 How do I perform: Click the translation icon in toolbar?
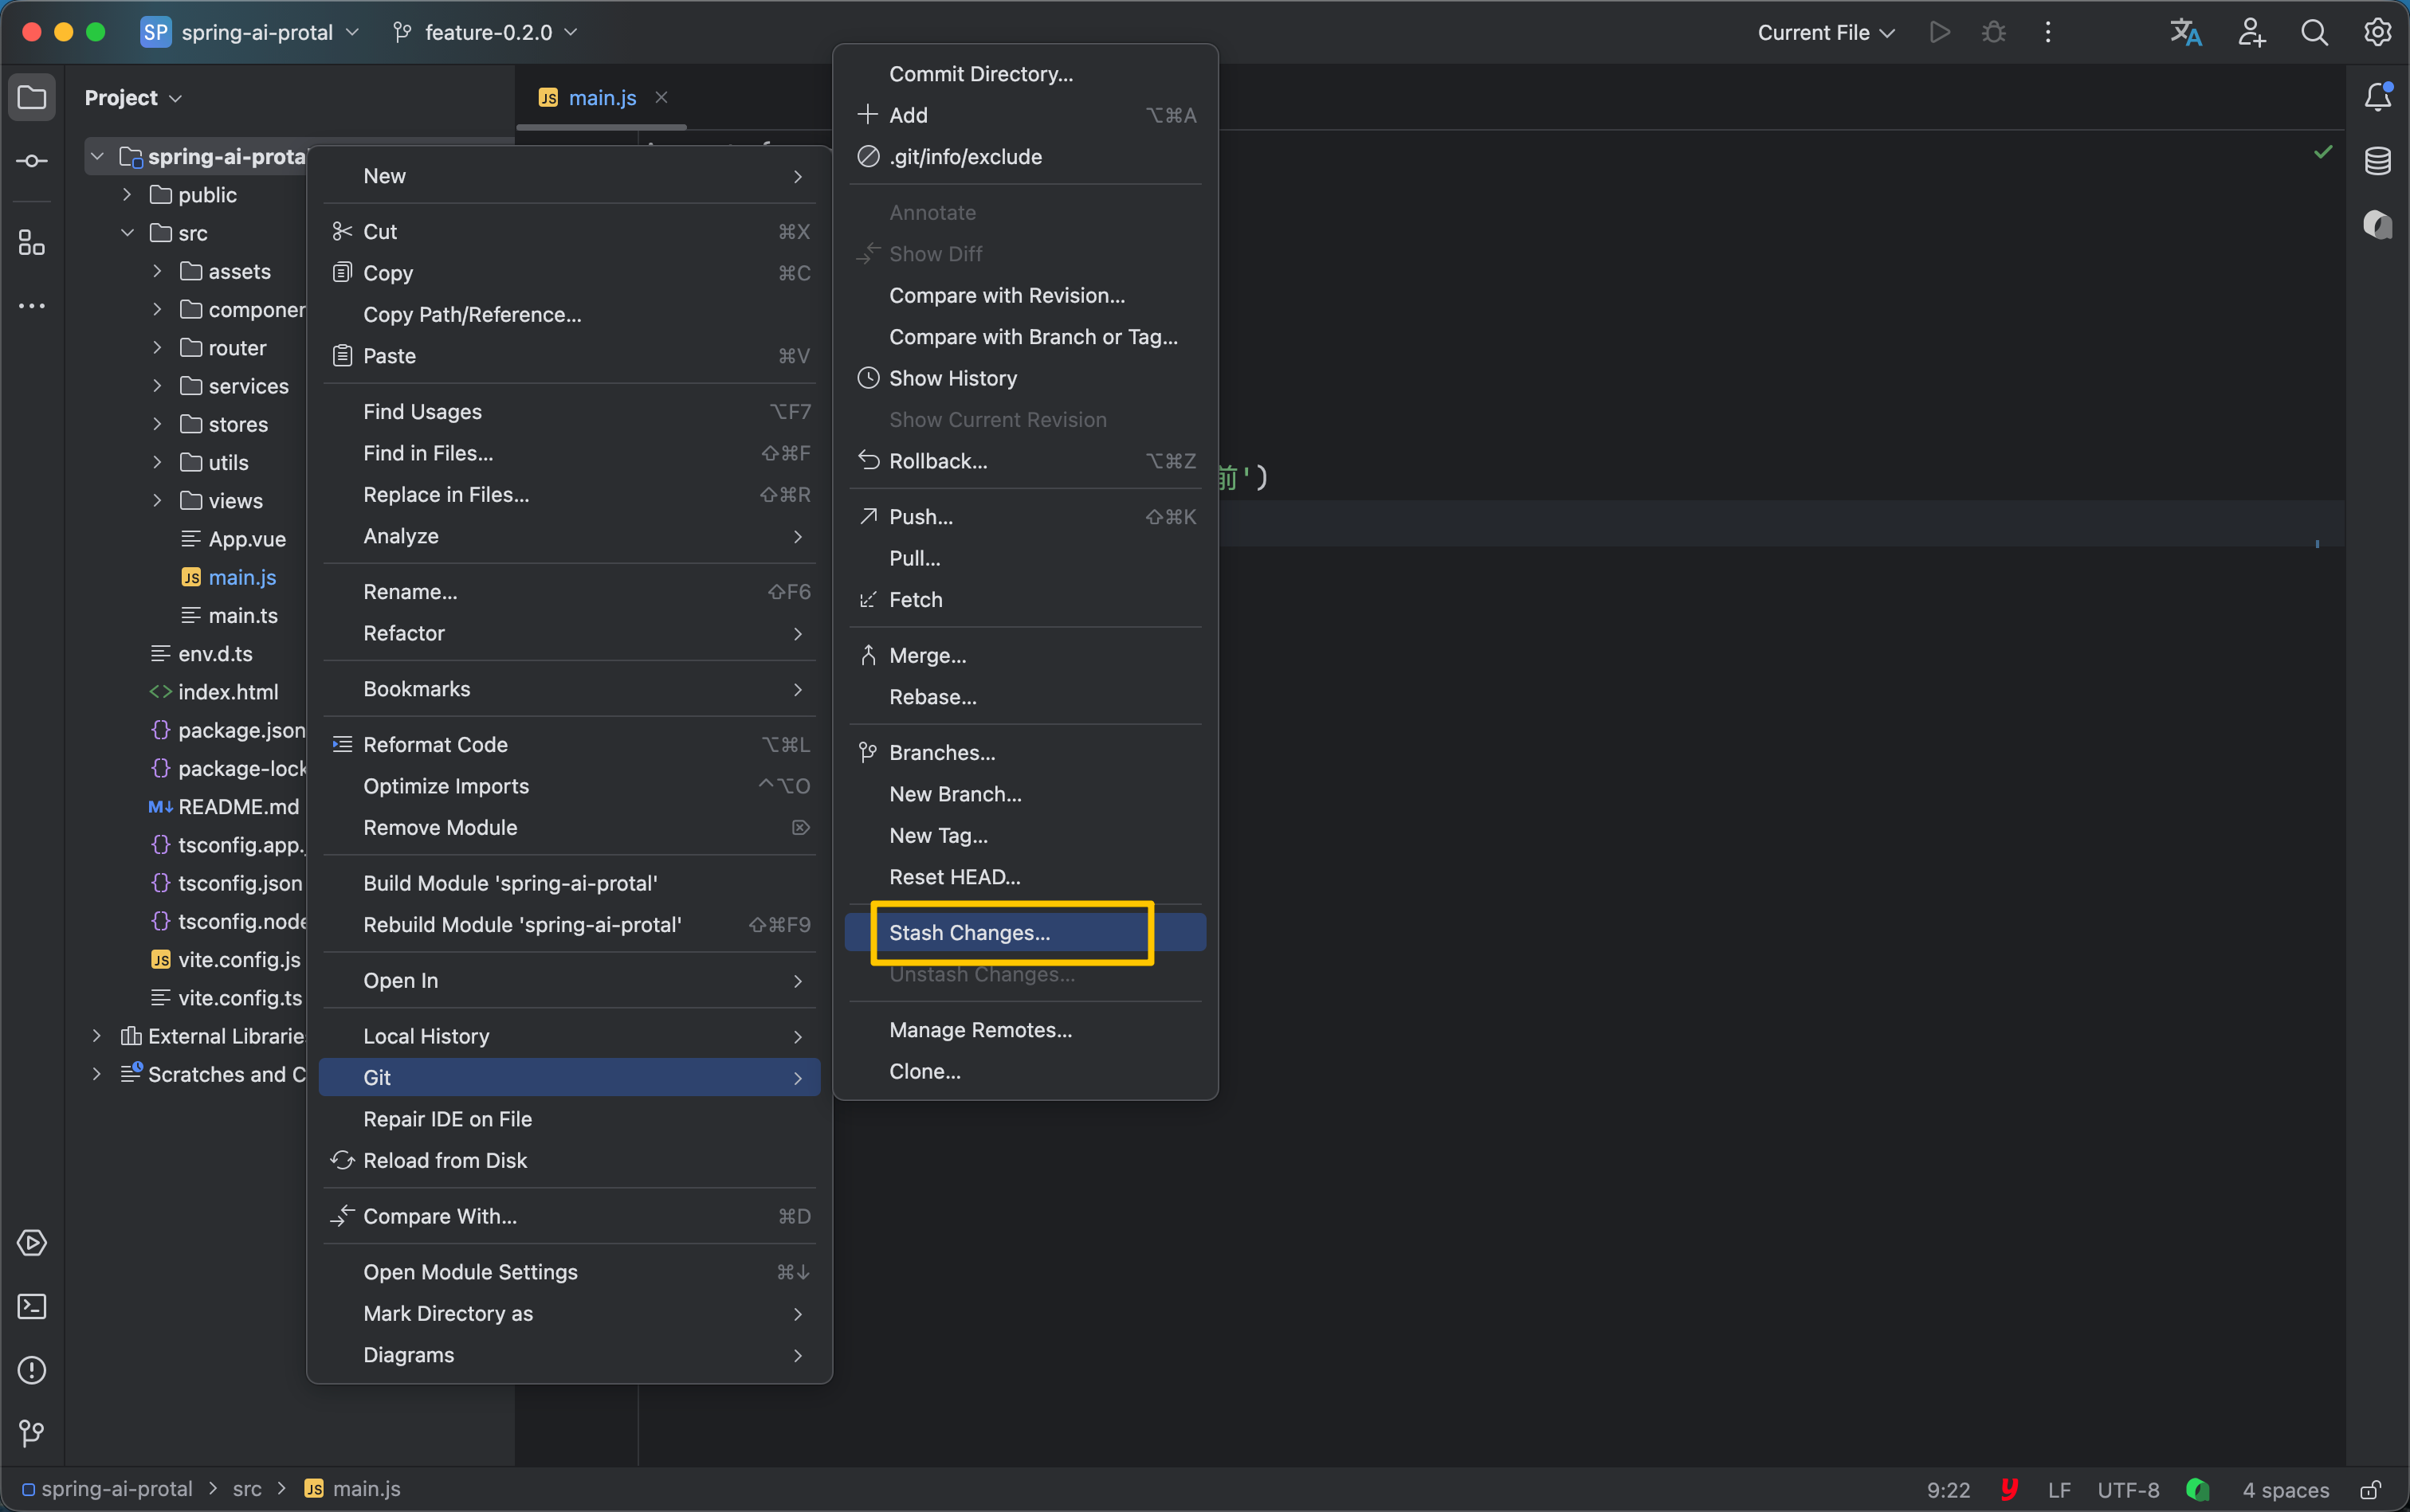coord(2185,32)
